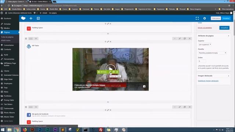The width and height of the screenshot is (235, 132).
Task: Add a column to the WP Texto row
Action: (36, 38)
